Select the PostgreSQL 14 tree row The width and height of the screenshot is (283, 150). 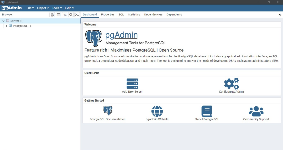click(x=40, y=26)
